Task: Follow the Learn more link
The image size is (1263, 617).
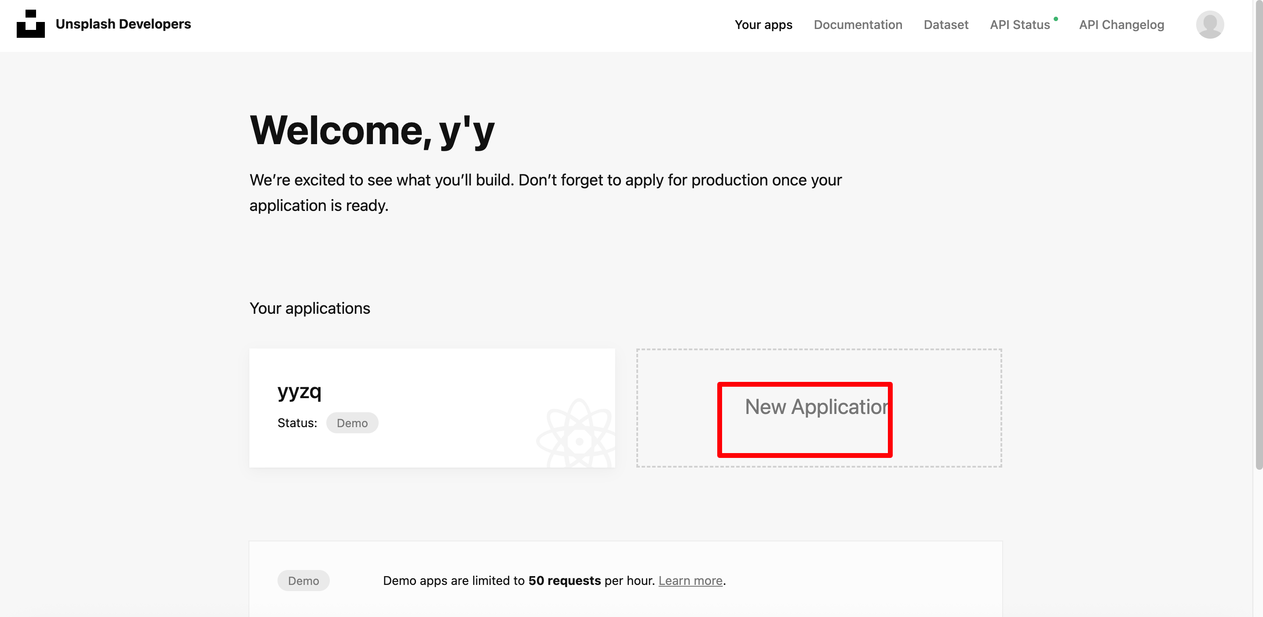Action: point(690,580)
